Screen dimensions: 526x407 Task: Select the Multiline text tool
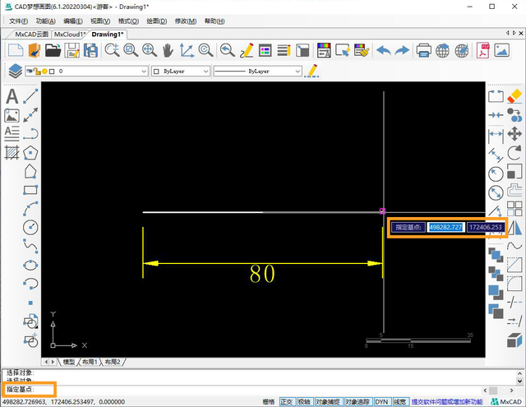(12, 134)
